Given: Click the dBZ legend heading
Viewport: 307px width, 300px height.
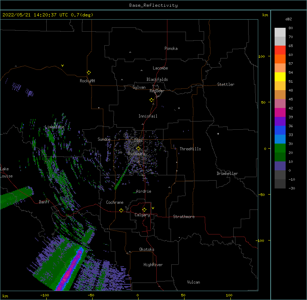Looking at the screenshot, I should pos(288,19).
